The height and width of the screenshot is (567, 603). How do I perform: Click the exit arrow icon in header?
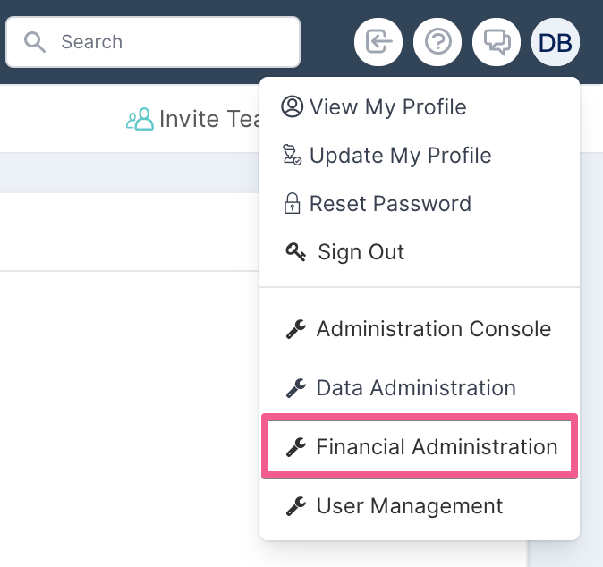(x=378, y=42)
